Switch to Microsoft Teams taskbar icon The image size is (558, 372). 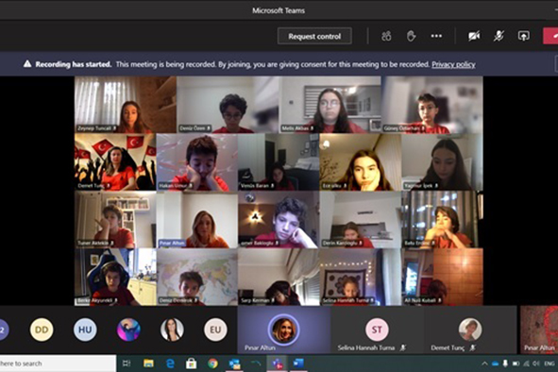tap(278, 364)
